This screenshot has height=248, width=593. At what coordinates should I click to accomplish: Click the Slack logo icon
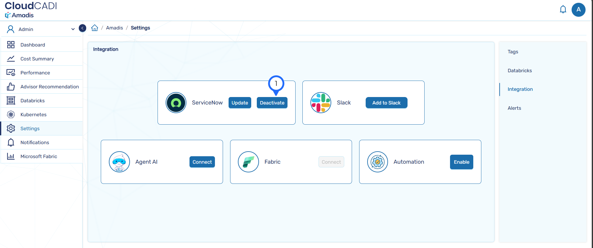(x=321, y=103)
